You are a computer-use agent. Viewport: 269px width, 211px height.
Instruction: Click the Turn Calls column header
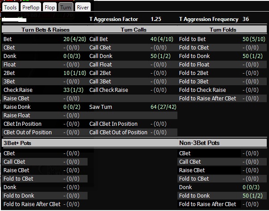[134, 30]
